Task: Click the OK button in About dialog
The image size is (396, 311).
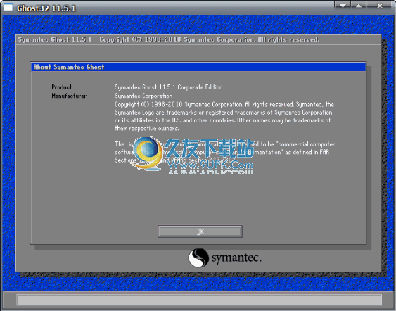Action: pyautogui.click(x=200, y=231)
